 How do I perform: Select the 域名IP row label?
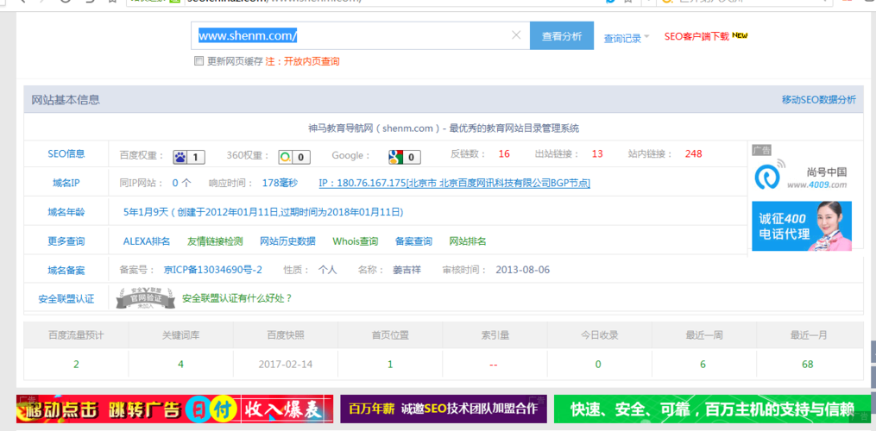(x=66, y=182)
